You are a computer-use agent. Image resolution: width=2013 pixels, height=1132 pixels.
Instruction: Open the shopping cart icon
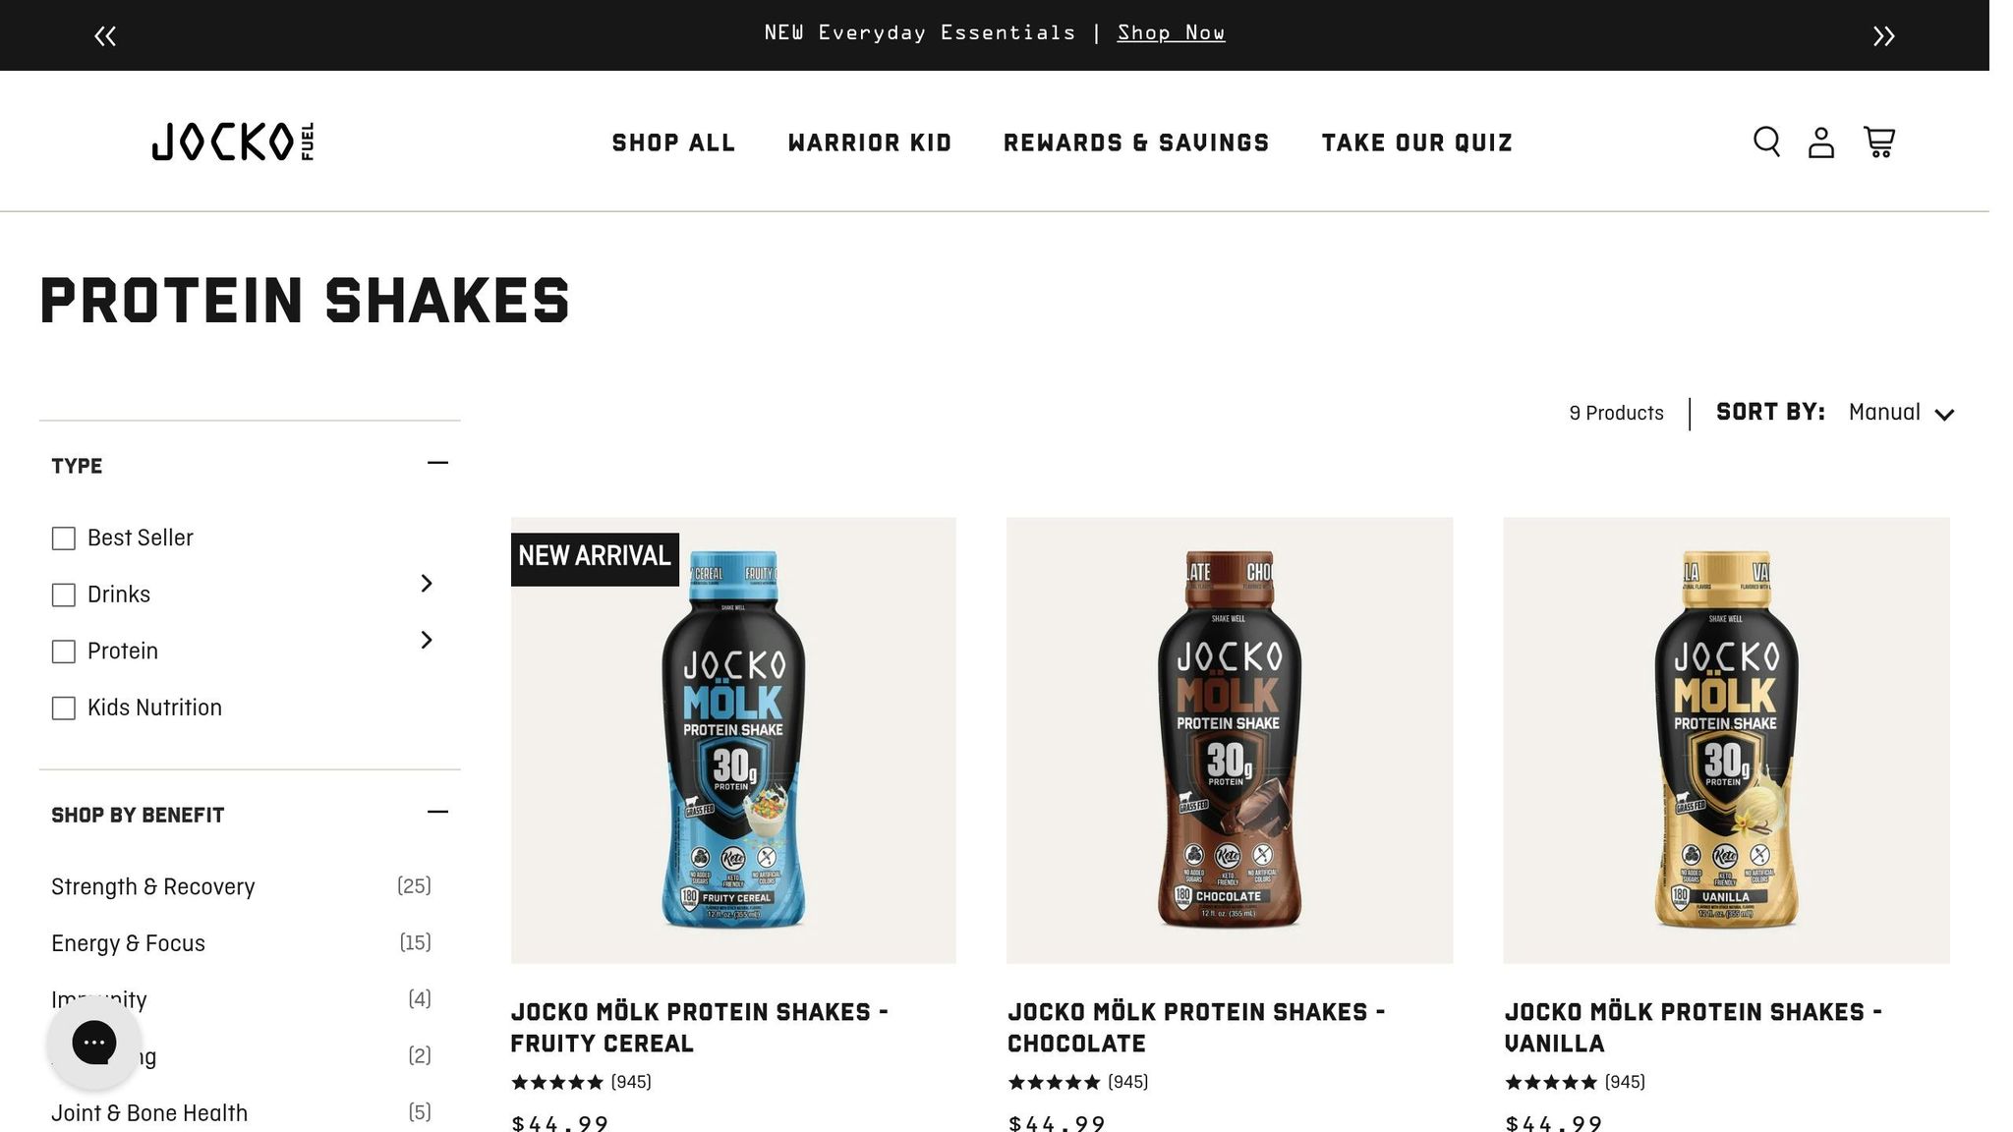pos(1879,141)
